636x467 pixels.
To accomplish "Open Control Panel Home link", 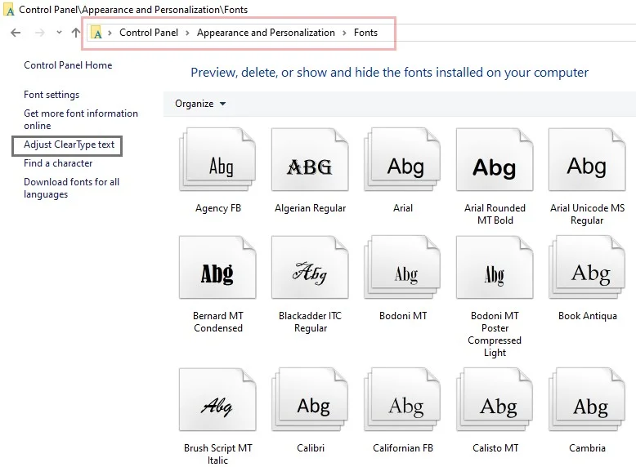I will 68,65.
